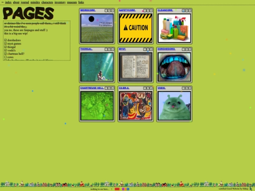
Task: Close the VOEKI window card
Action: [x=190, y=88]
